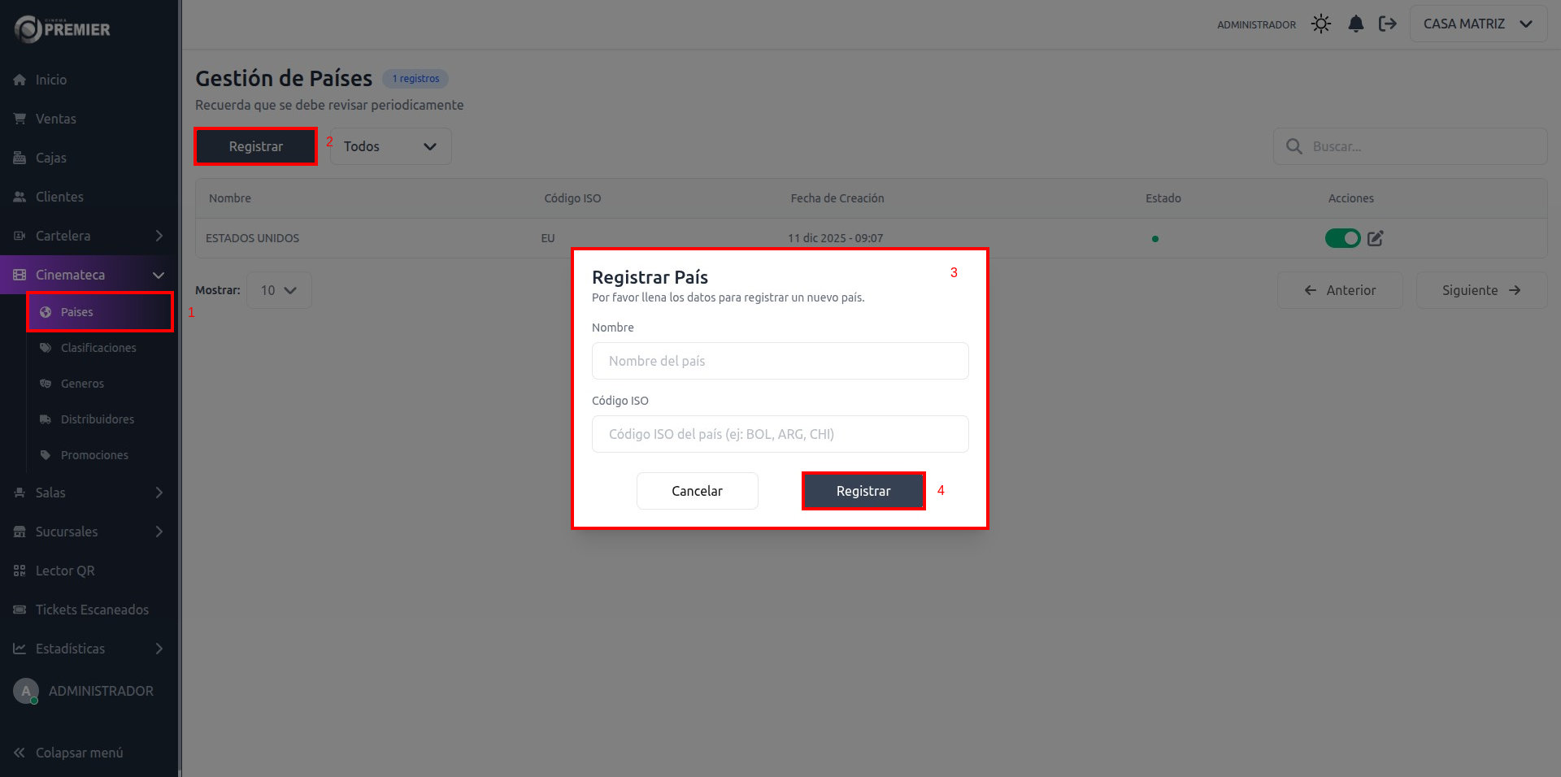Image resolution: width=1561 pixels, height=777 pixels.
Task: Click the sun theme toggle icon
Action: 1321,24
